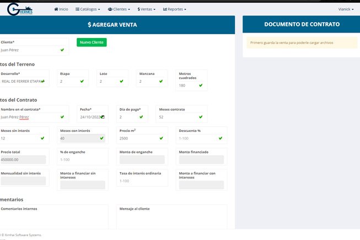The image size is (360, 240).
Task: Click the Tasa de interés ordinaria field
Action: (x=142, y=181)
